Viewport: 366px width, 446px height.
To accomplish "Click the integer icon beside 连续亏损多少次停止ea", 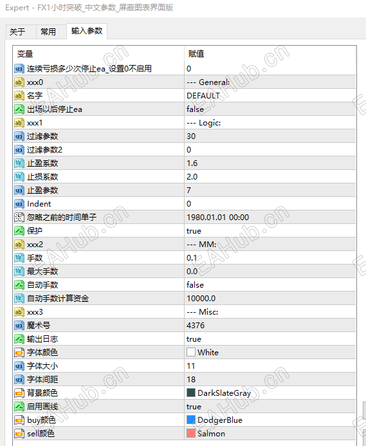I will pyautogui.click(x=19, y=69).
